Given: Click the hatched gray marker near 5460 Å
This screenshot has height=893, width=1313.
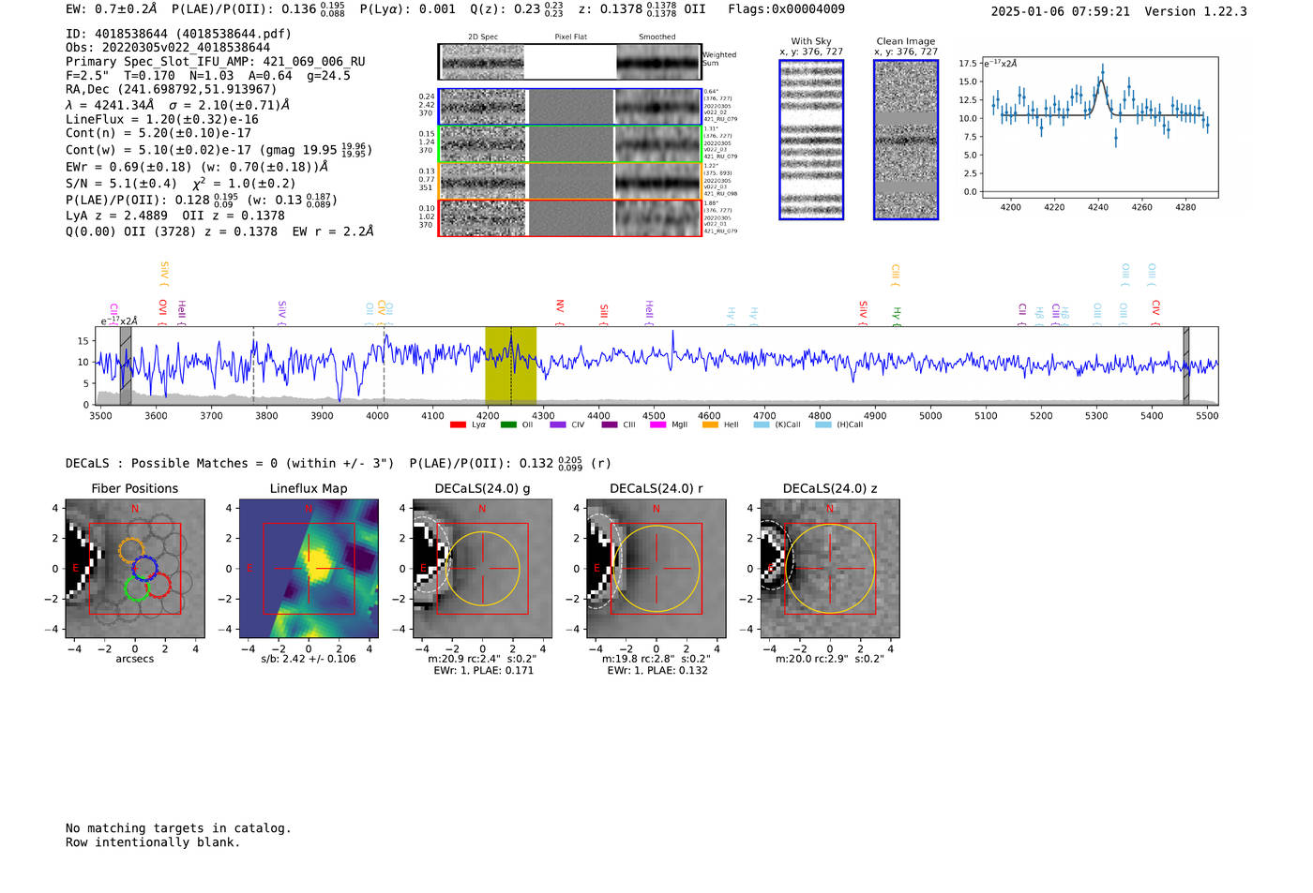Looking at the screenshot, I should click(x=1186, y=365).
